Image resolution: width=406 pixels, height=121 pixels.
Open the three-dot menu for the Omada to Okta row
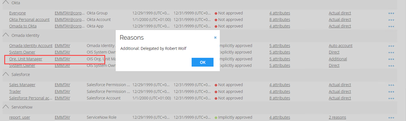coord(391,26)
